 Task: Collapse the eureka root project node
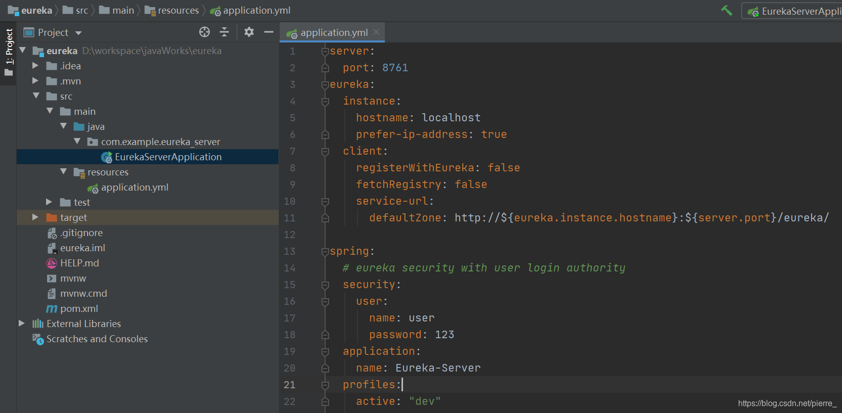(x=22, y=50)
